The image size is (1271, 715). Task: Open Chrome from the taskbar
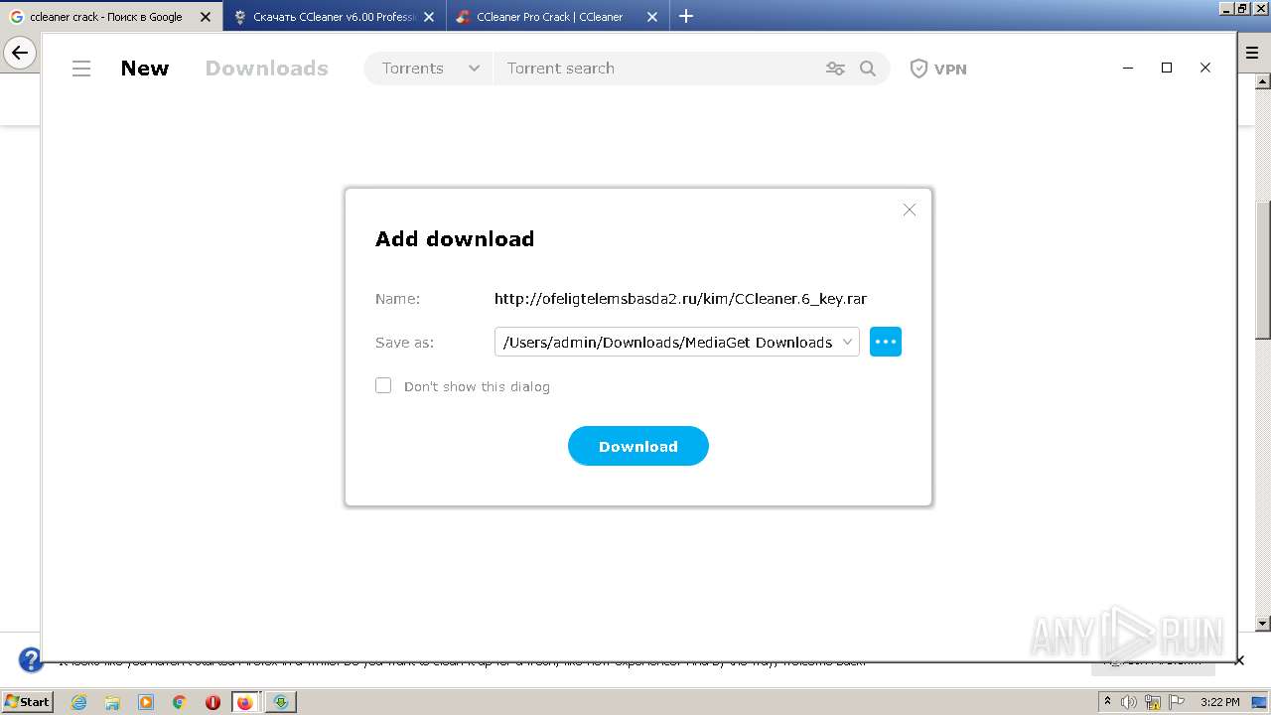[180, 702]
